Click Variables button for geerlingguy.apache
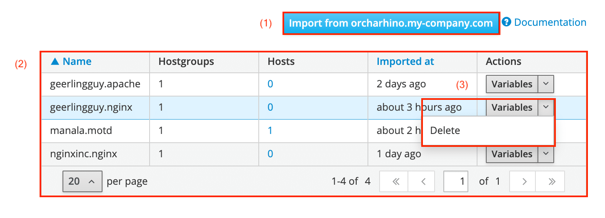This screenshot has height=218, width=605. (x=512, y=84)
